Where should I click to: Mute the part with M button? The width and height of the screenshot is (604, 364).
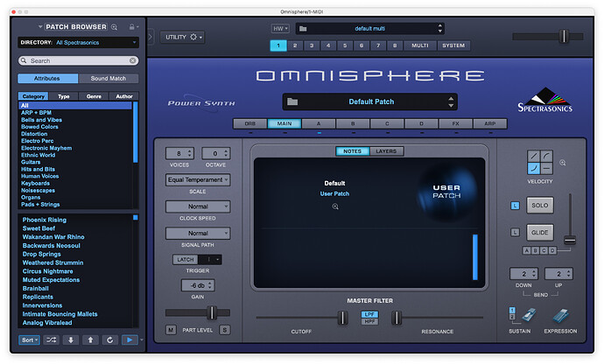[x=171, y=330]
